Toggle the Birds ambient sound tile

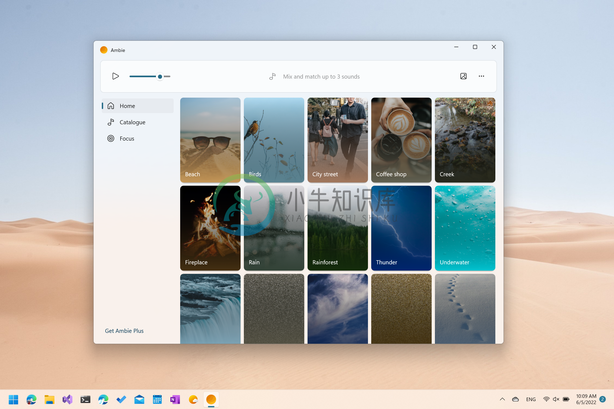coord(274,140)
